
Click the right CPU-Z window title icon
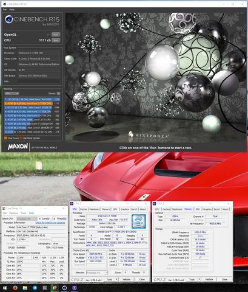coord(155,204)
